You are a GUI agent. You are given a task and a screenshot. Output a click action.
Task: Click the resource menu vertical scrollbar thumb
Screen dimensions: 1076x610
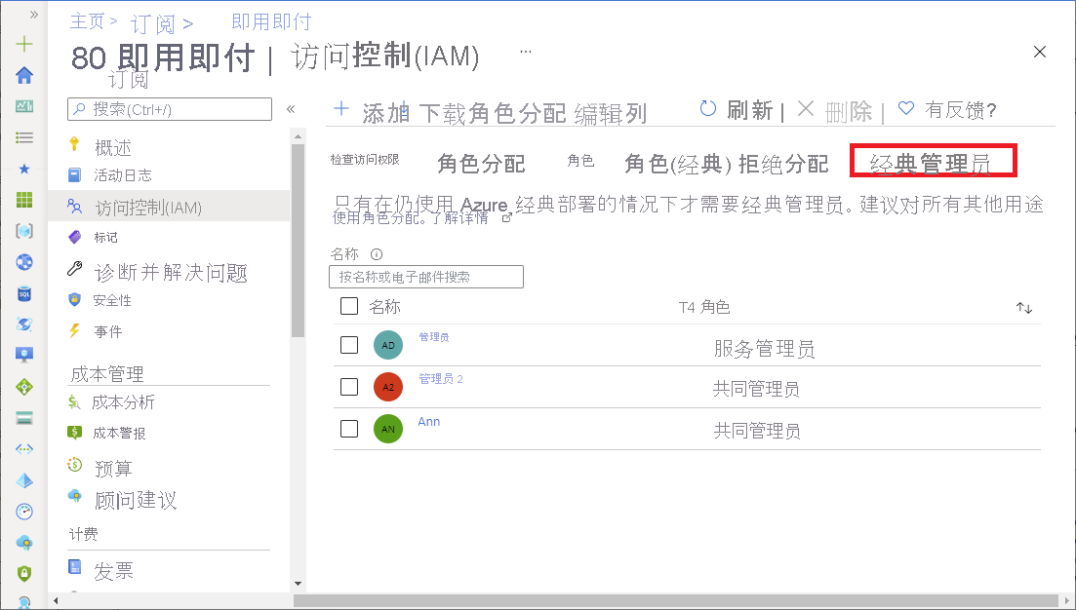tap(298, 239)
